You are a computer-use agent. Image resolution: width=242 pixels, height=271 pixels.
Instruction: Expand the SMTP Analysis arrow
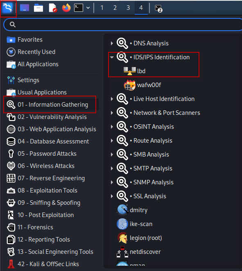click(112, 168)
